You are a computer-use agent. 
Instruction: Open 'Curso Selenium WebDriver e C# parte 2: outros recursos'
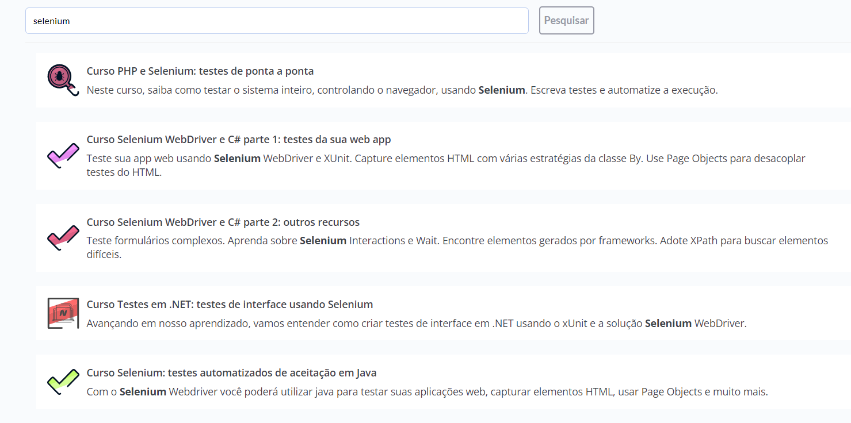(x=223, y=222)
